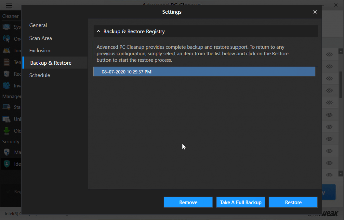This screenshot has height=220, width=344.
Task: Switch to the Scan Area tab
Action: [x=41, y=38]
